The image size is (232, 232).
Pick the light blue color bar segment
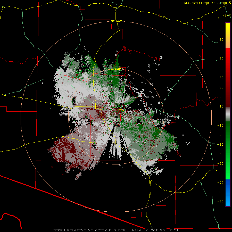[228, 202]
